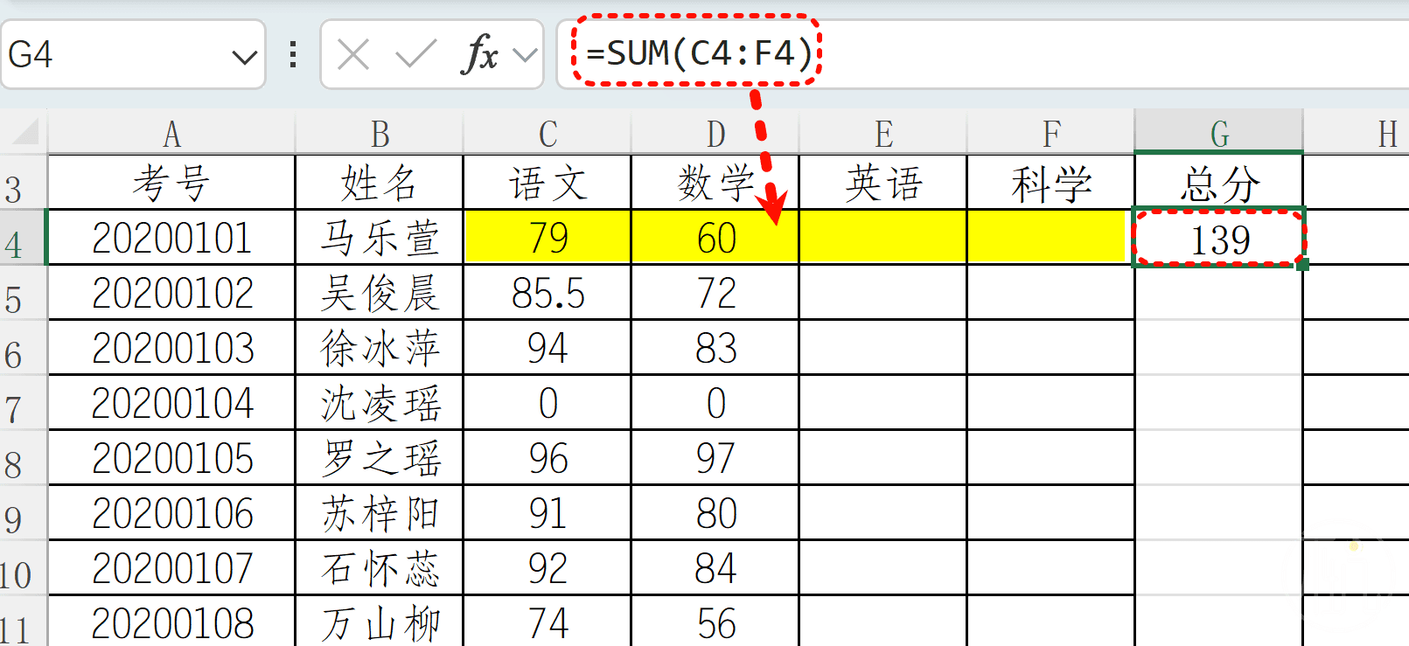Click the fill handle on cell G4

point(1303,265)
